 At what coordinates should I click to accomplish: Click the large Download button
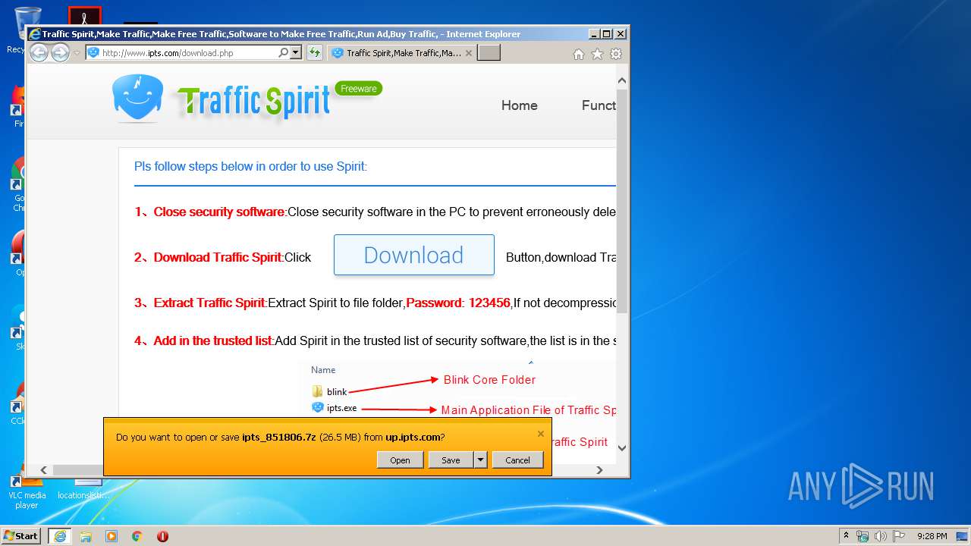(414, 256)
